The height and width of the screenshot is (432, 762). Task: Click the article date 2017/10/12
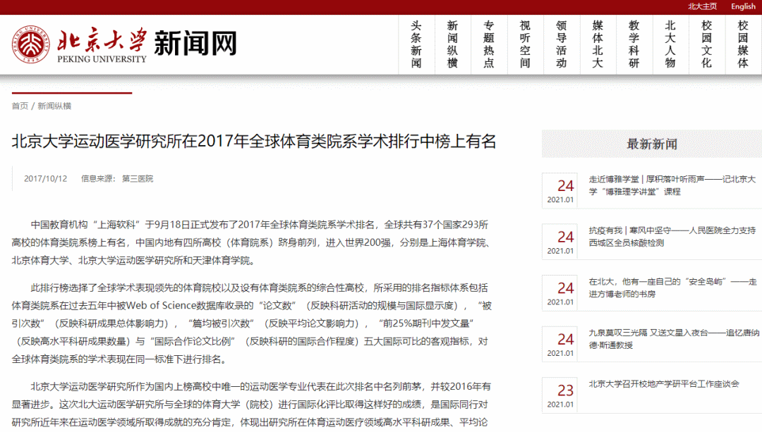pyautogui.click(x=46, y=178)
